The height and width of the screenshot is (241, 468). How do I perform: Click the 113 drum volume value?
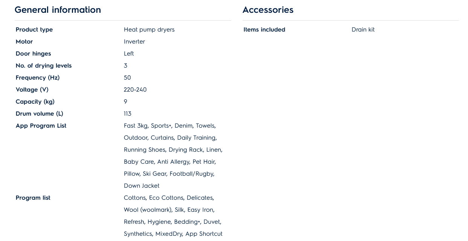[x=128, y=114]
